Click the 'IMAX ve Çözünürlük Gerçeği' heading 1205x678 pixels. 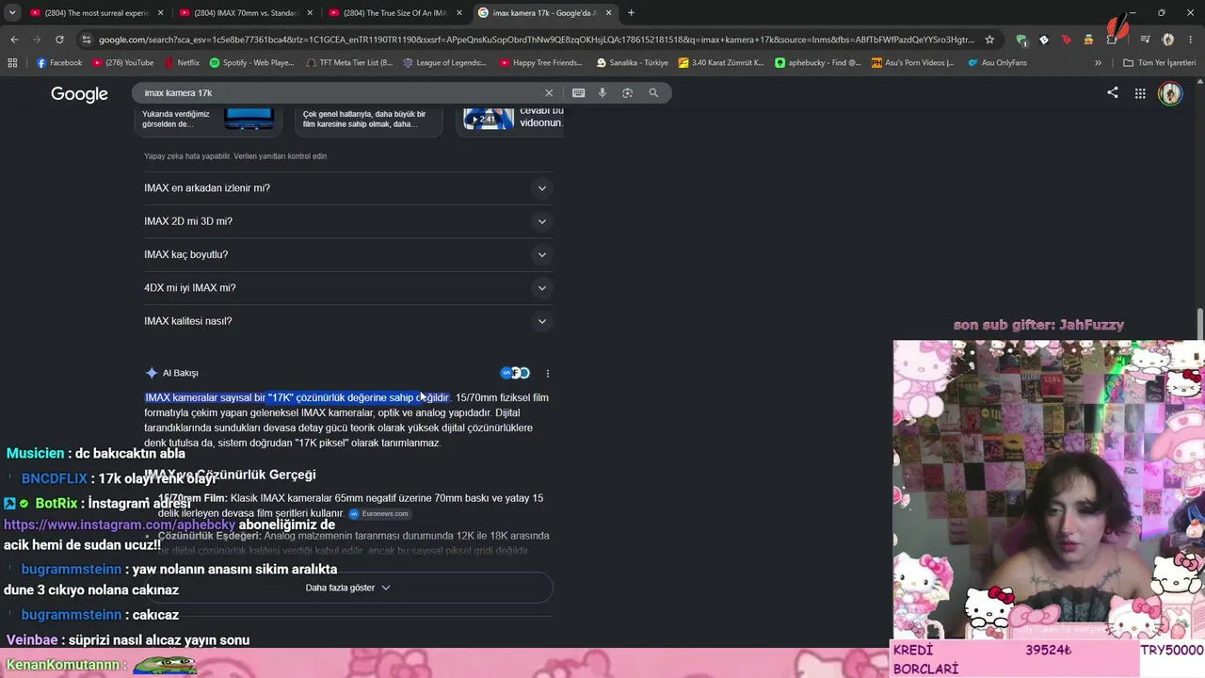click(230, 475)
